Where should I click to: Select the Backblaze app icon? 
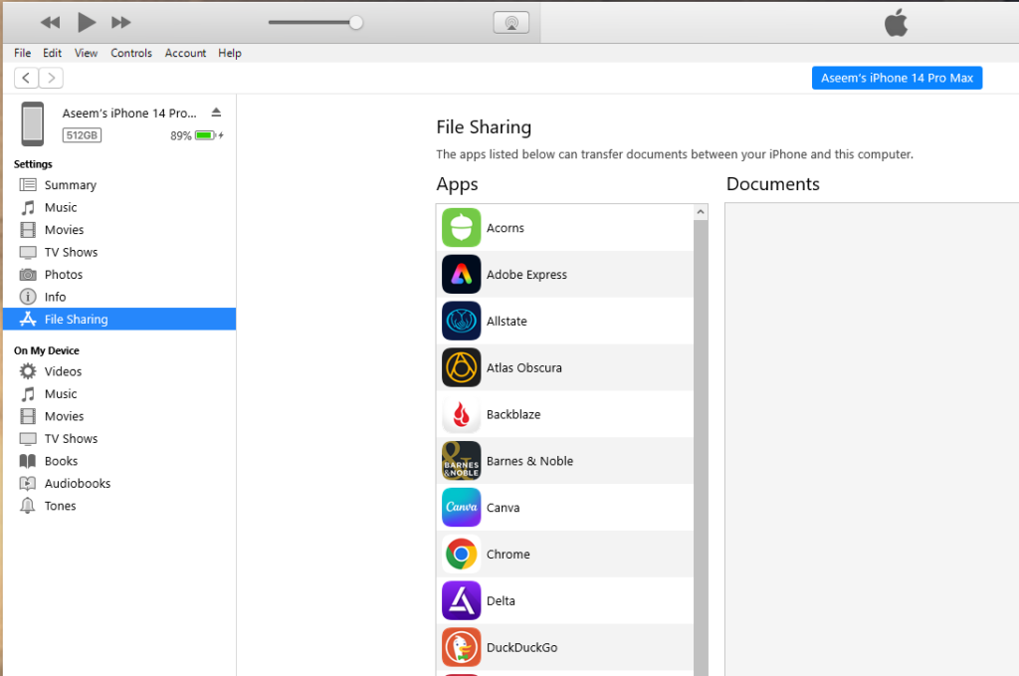pyautogui.click(x=462, y=414)
